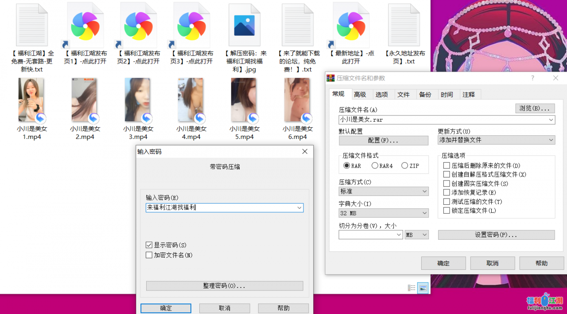Open the 【福利江湖】全免费 text file
The height and width of the screenshot is (314, 567).
31,24
